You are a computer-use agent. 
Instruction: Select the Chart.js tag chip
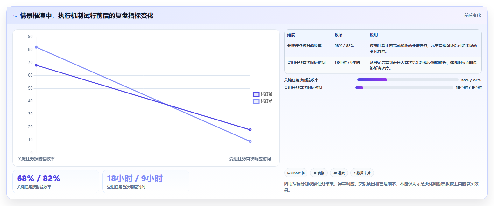296,173
